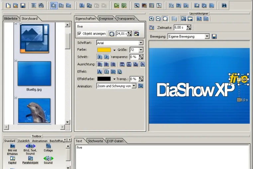The image size is (253, 169).
Task: Open the Animation dropdown list
Action: point(134,86)
